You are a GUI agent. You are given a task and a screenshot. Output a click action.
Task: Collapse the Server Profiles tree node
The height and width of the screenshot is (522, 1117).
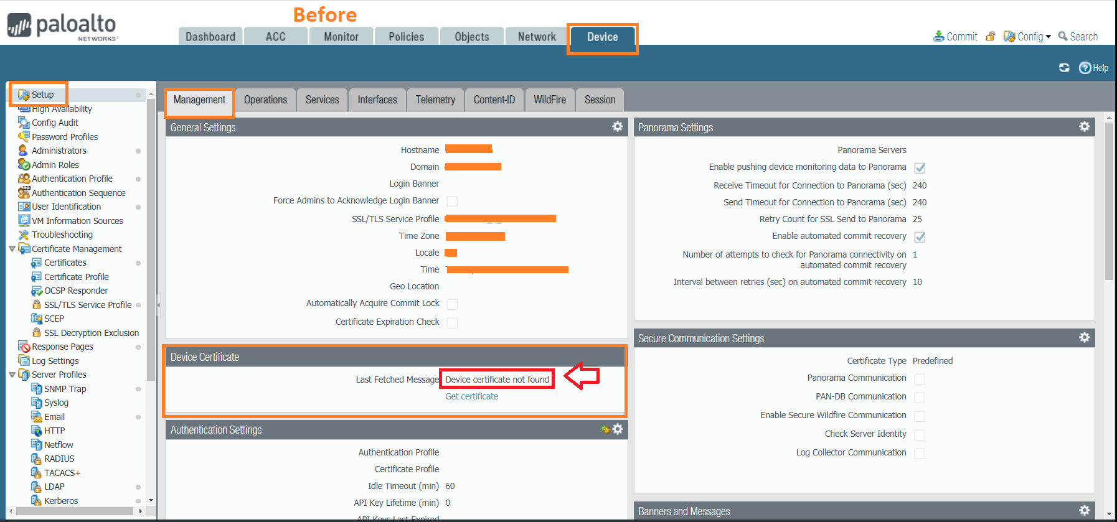click(12, 375)
